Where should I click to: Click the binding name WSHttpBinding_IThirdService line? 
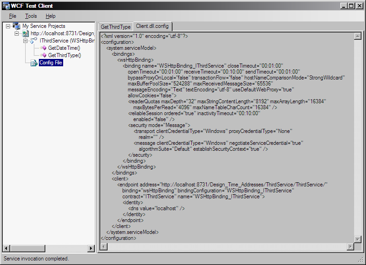click(203, 66)
